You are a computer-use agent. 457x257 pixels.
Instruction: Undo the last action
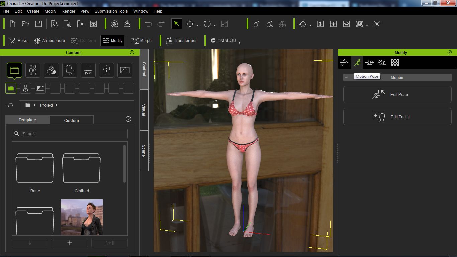[148, 24]
